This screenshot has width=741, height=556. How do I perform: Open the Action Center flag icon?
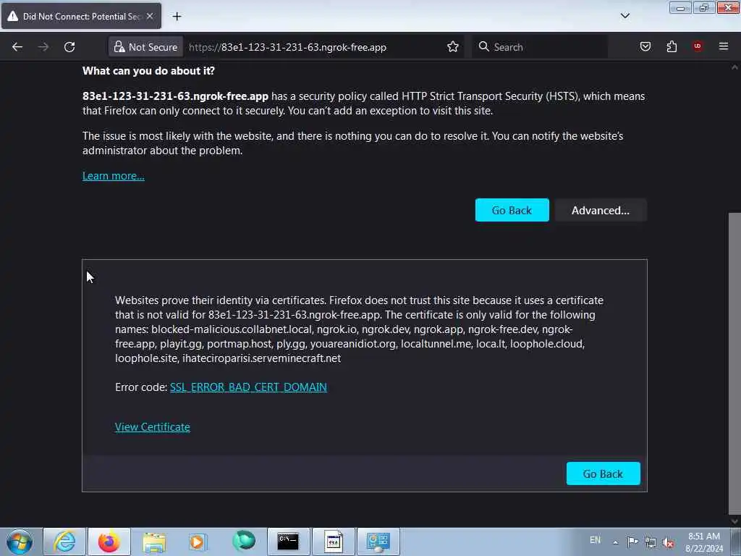pos(632,542)
